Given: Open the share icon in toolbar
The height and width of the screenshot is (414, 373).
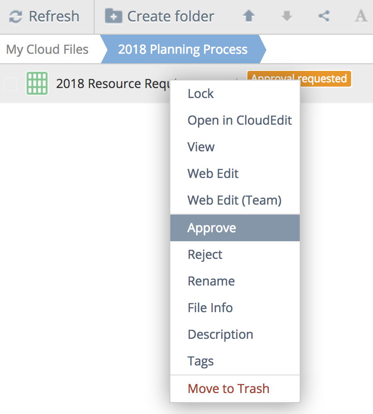Looking at the screenshot, I should point(324,17).
